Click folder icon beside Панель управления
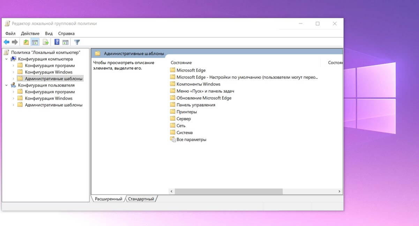 tap(173, 105)
